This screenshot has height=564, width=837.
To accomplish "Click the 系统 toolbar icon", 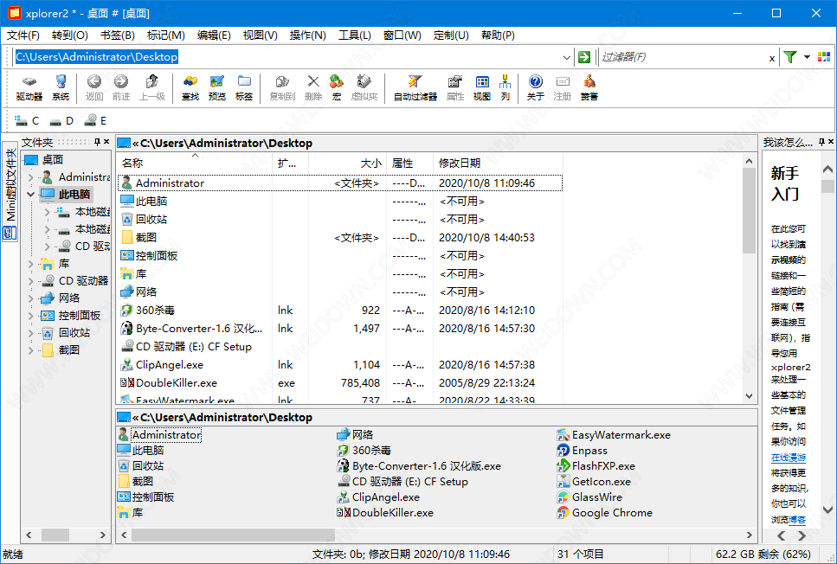I will [x=61, y=88].
